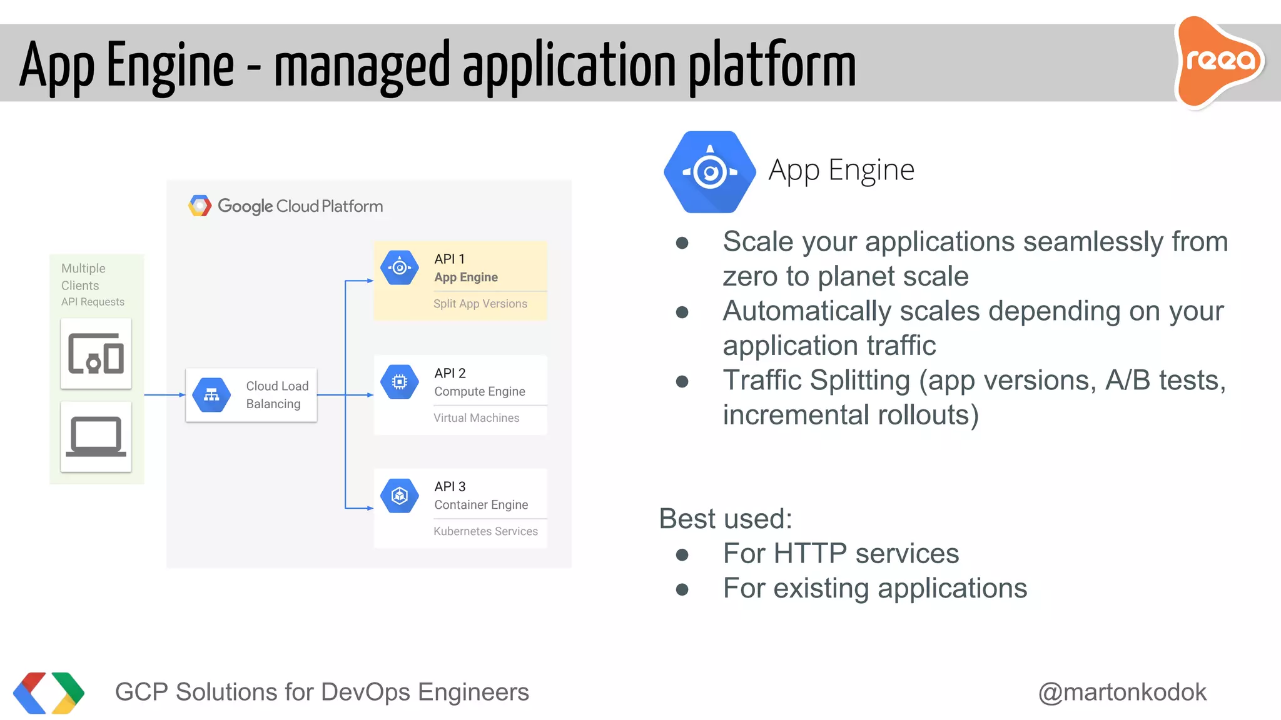Click the API 3 Container Engine icon
Viewport: 1281px width, 720px height.
[x=400, y=496]
